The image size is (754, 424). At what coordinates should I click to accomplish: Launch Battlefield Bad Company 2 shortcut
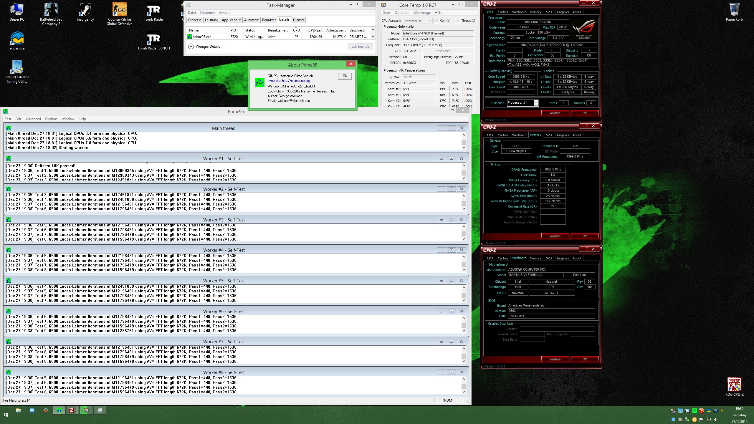pyautogui.click(x=51, y=14)
